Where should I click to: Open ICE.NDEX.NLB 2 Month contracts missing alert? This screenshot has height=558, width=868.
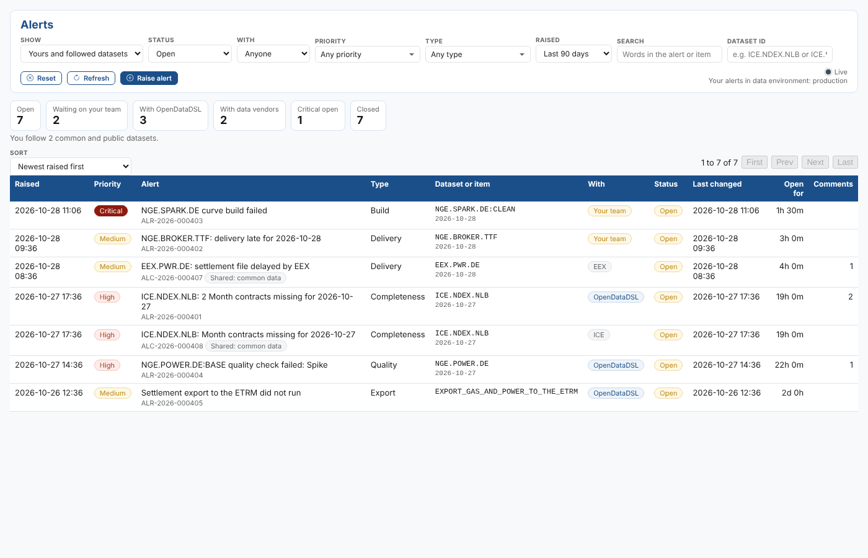coord(248,301)
